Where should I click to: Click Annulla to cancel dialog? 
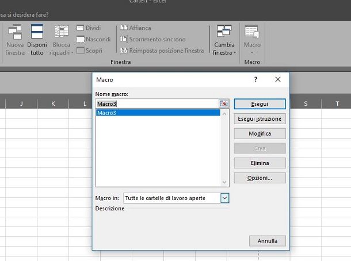pos(268,241)
